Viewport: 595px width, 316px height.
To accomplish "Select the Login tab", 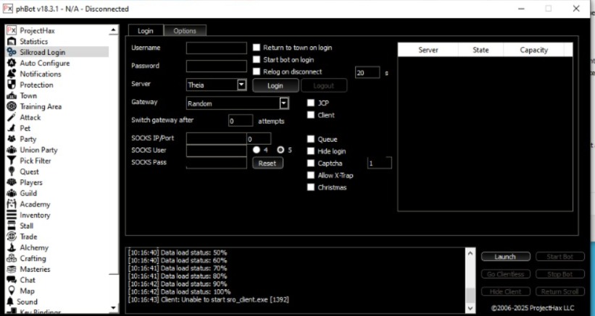I will [x=145, y=31].
